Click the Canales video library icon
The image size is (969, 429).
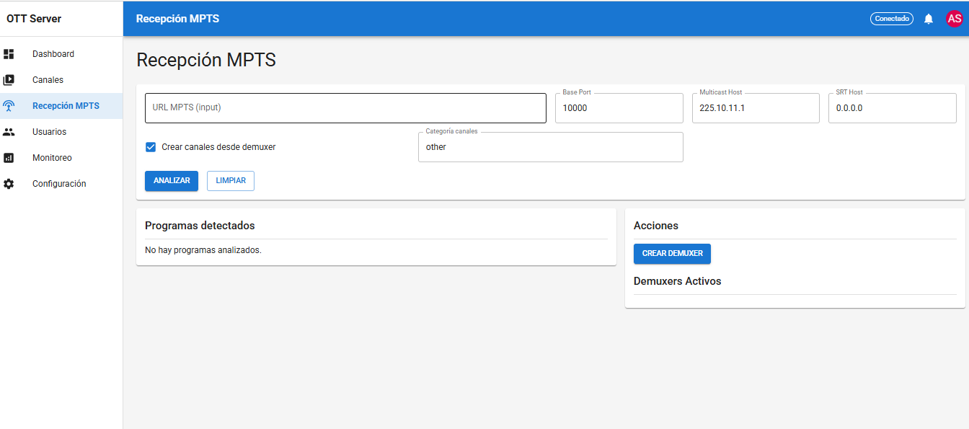pos(9,80)
